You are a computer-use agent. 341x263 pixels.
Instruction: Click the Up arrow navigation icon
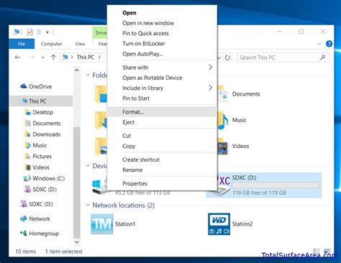pyautogui.click(x=53, y=57)
